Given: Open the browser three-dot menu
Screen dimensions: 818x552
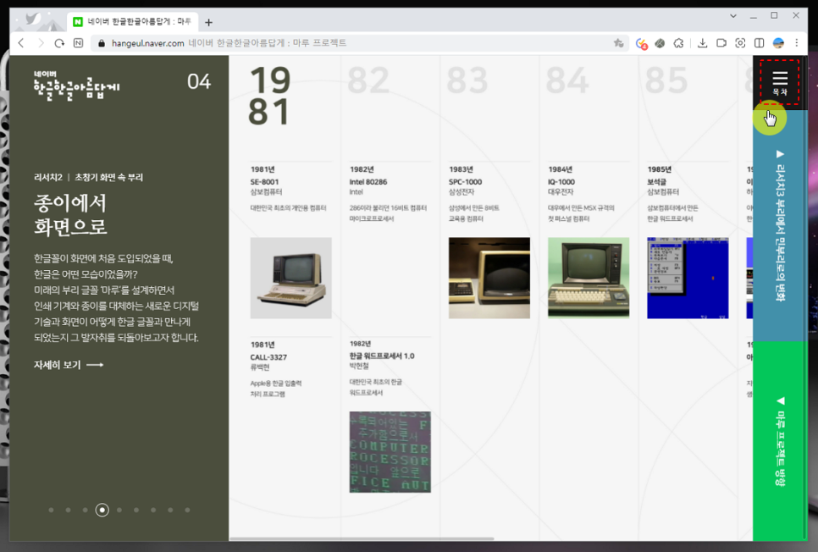Looking at the screenshot, I should 797,43.
